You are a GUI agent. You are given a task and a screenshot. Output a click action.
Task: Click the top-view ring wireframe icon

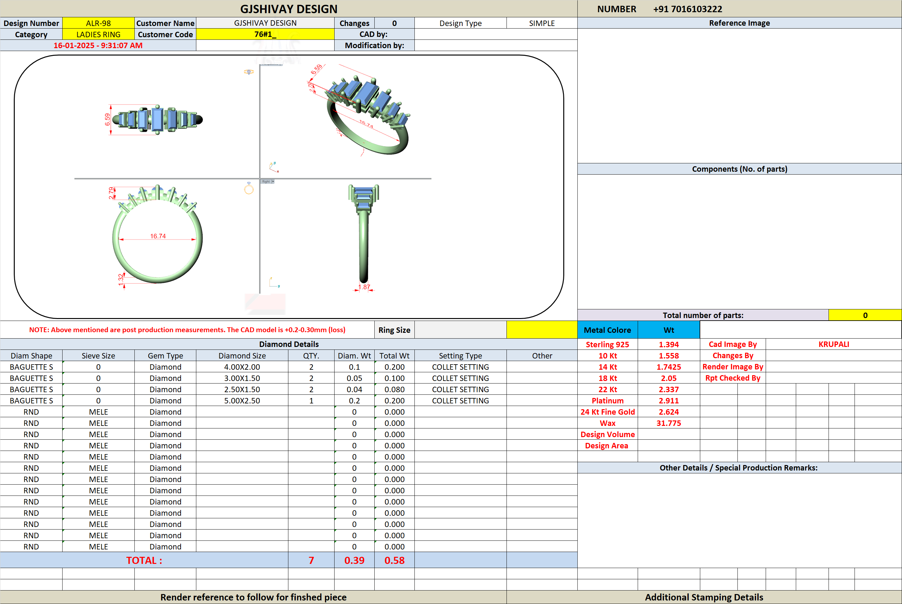(249, 72)
